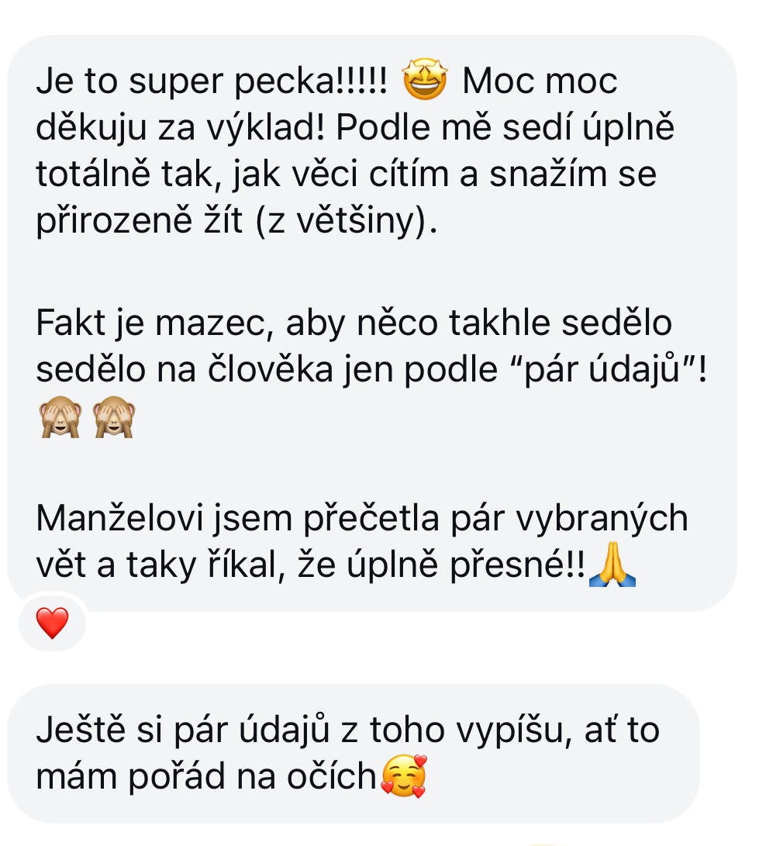
Task: Select the paragraph starting 'Manželovi jsem přečetla'
Action: point(362,542)
